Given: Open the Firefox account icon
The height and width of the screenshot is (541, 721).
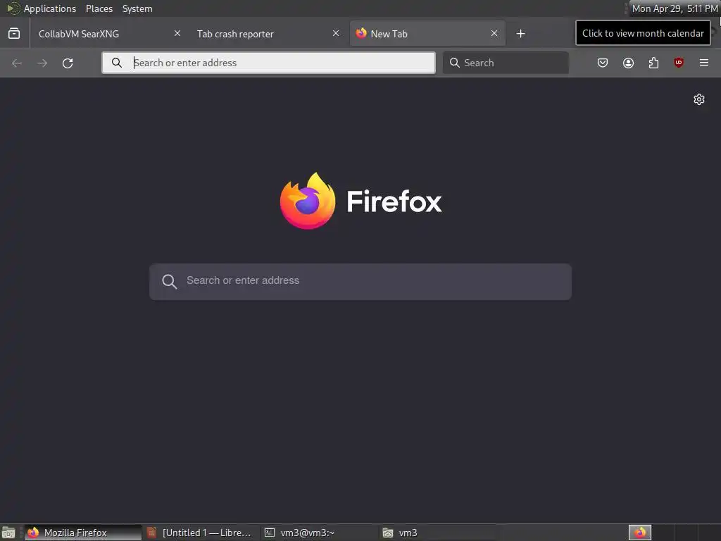Looking at the screenshot, I should point(628,63).
